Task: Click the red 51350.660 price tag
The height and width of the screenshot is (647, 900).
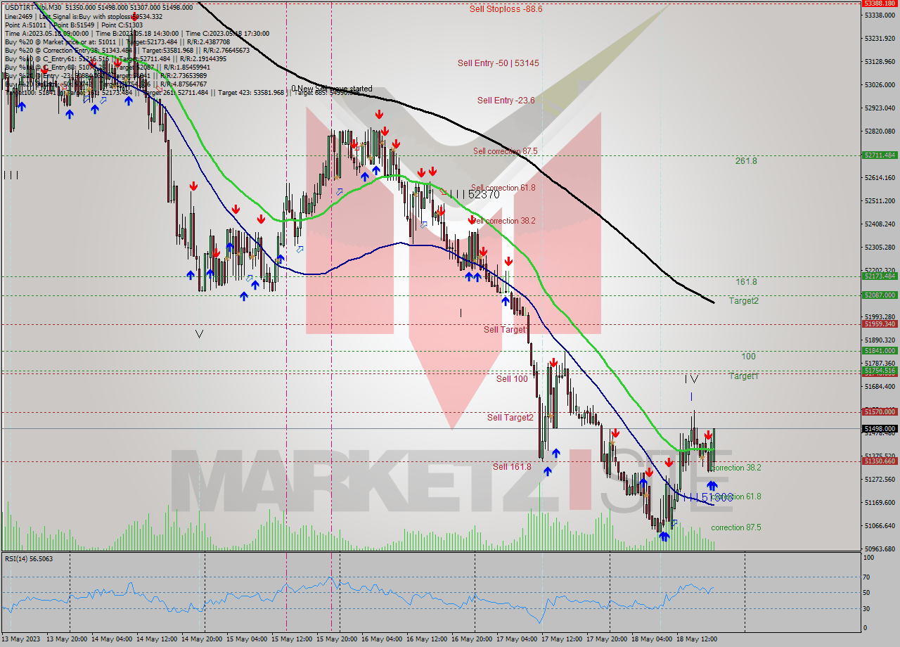Action: 880,461
